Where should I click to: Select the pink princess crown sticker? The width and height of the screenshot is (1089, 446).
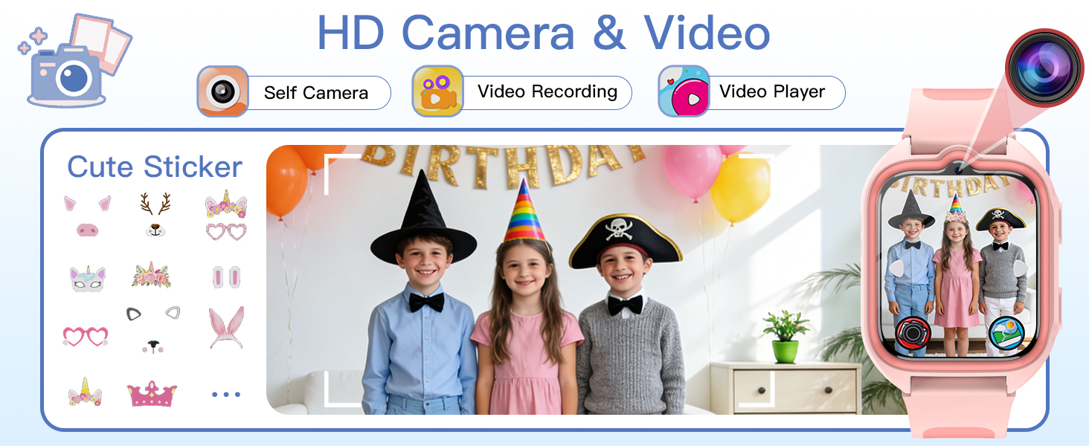[152, 394]
